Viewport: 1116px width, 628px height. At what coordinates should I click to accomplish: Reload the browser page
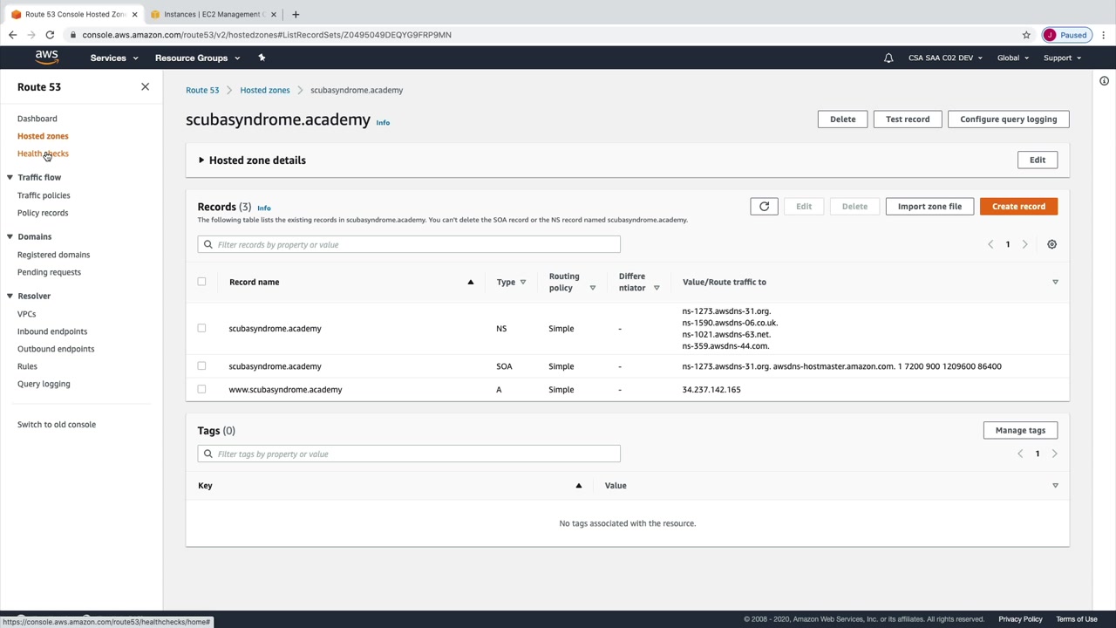(50, 35)
